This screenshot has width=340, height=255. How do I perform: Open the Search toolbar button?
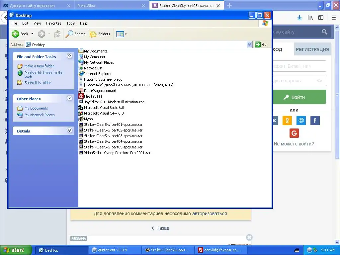[x=75, y=34]
